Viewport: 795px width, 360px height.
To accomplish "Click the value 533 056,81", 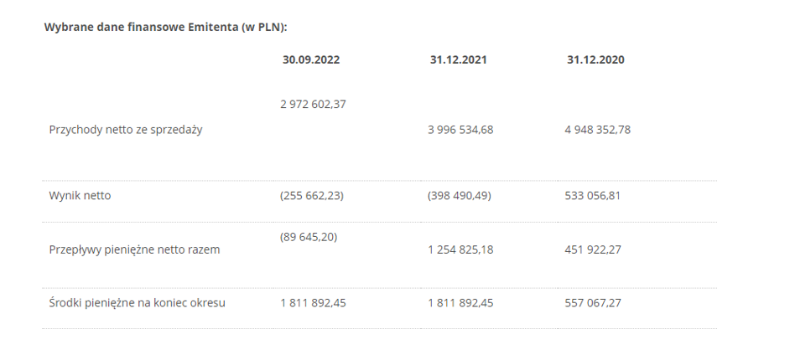I will point(592,195).
